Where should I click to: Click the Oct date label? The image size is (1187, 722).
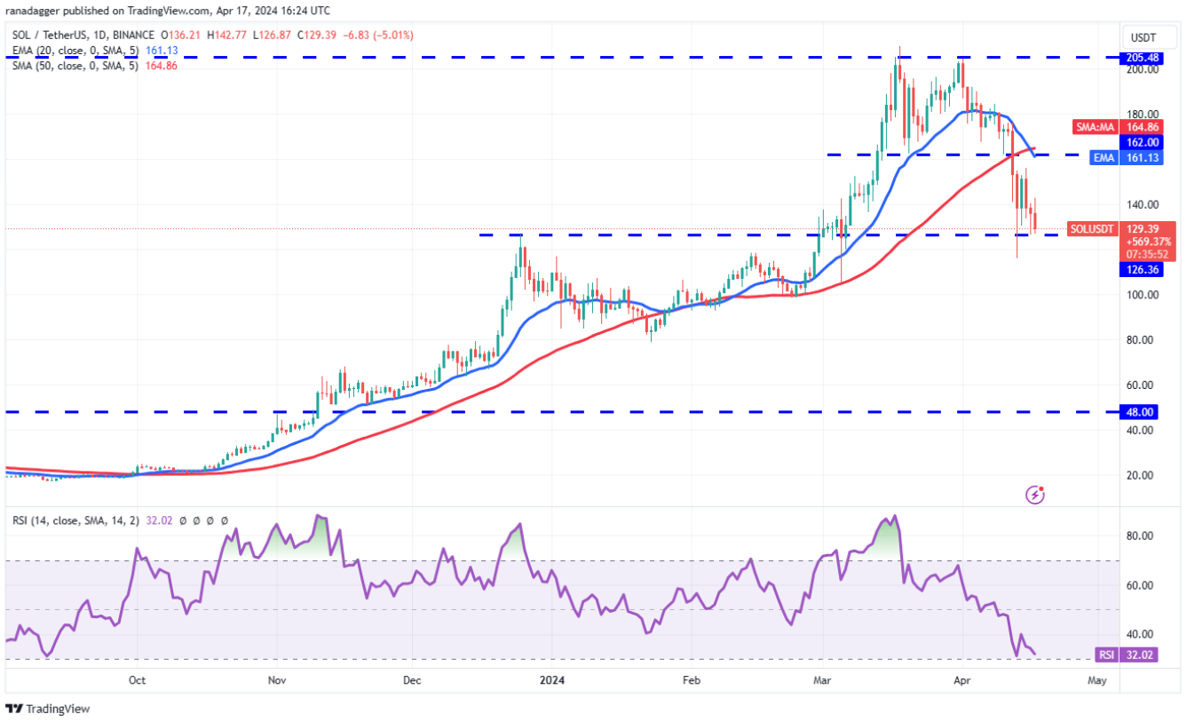137,681
